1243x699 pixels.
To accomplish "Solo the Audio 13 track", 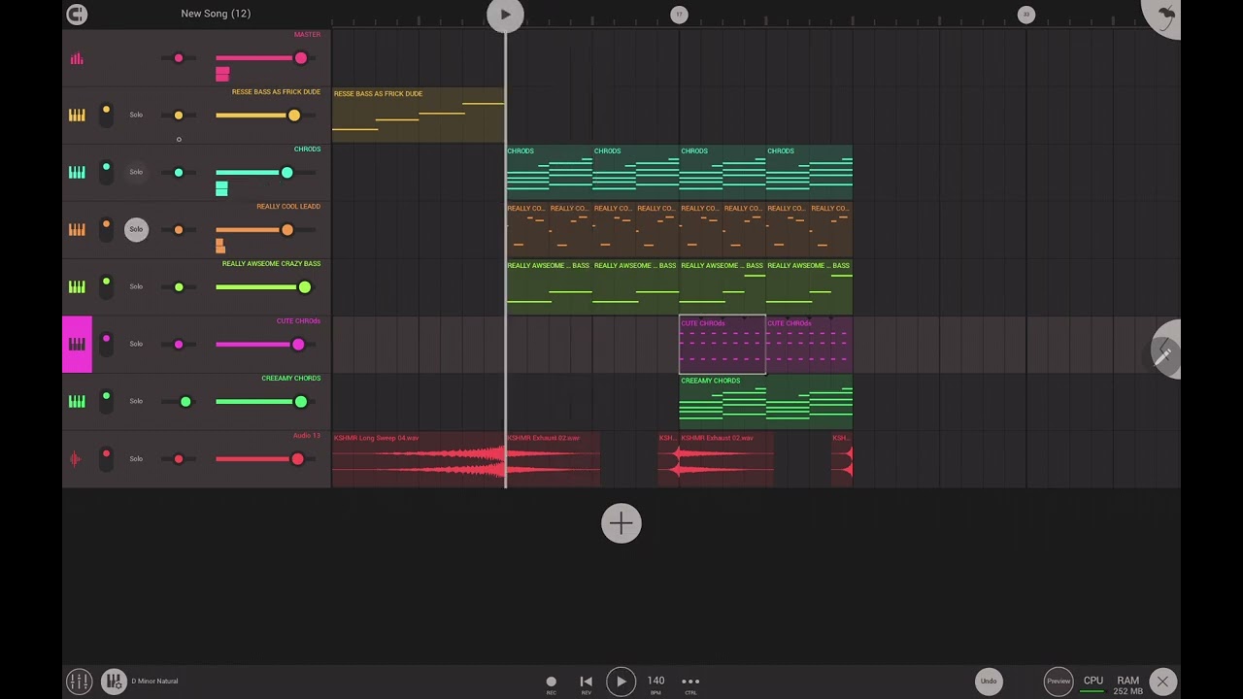I will pyautogui.click(x=136, y=458).
